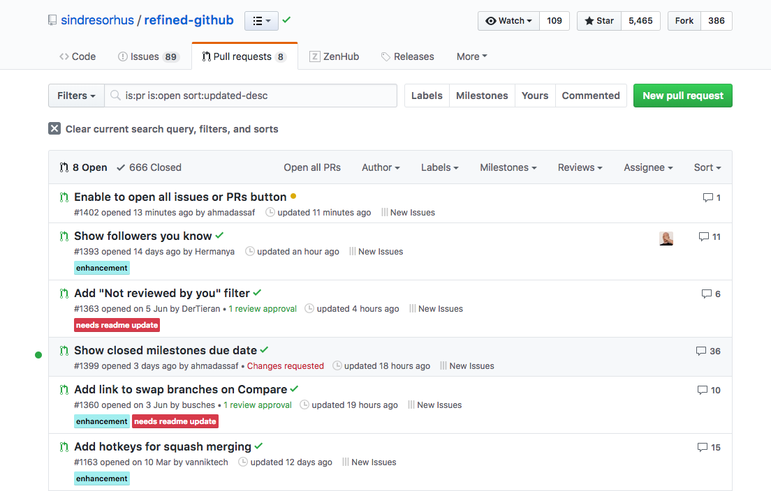The height and width of the screenshot is (491, 771).
Task: Create a New pull request
Action: [682, 96]
